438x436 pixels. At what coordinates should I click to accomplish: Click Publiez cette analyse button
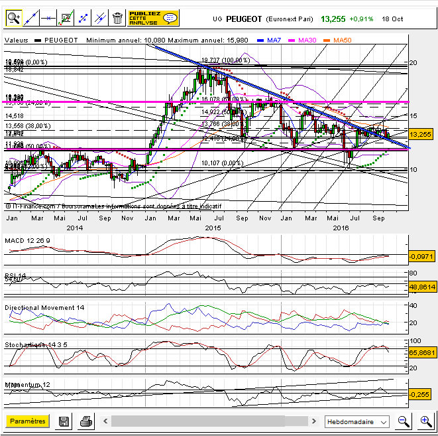153,18
